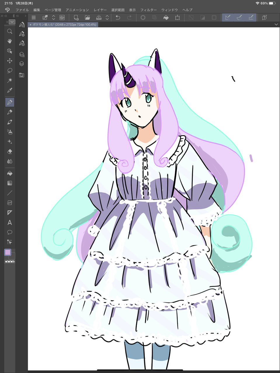The image size is (280, 373).
Task: Open CLIP STUDIO spiral icon
Action: (x=62, y=17)
